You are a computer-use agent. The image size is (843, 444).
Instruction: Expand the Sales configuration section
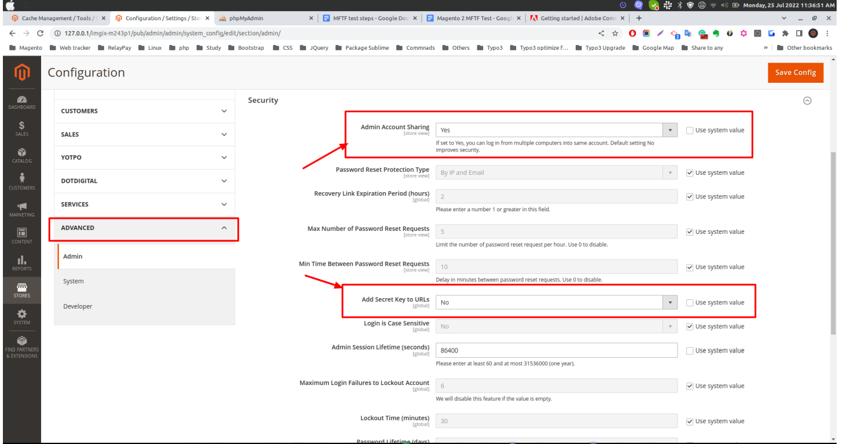coord(145,134)
